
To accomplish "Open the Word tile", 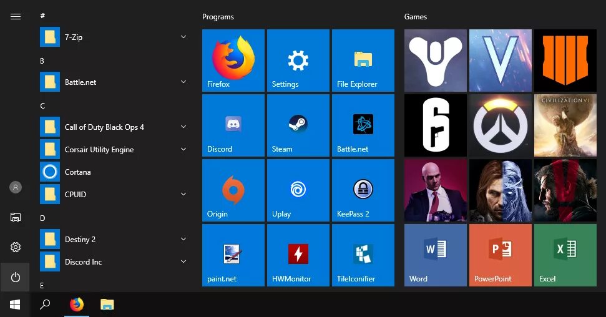I will pos(436,255).
